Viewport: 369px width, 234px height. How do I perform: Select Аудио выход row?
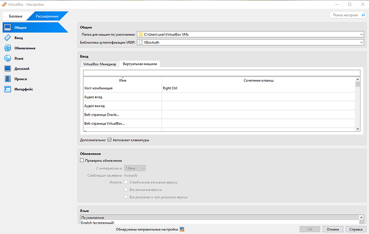[219, 106]
